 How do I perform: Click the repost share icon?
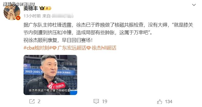tap(32, 101)
